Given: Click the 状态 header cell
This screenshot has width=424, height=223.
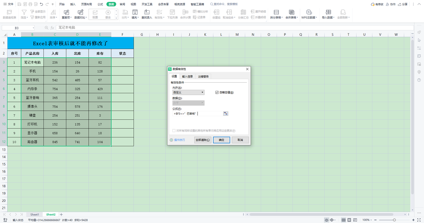Looking at the screenshot, I should click(122, 53).
